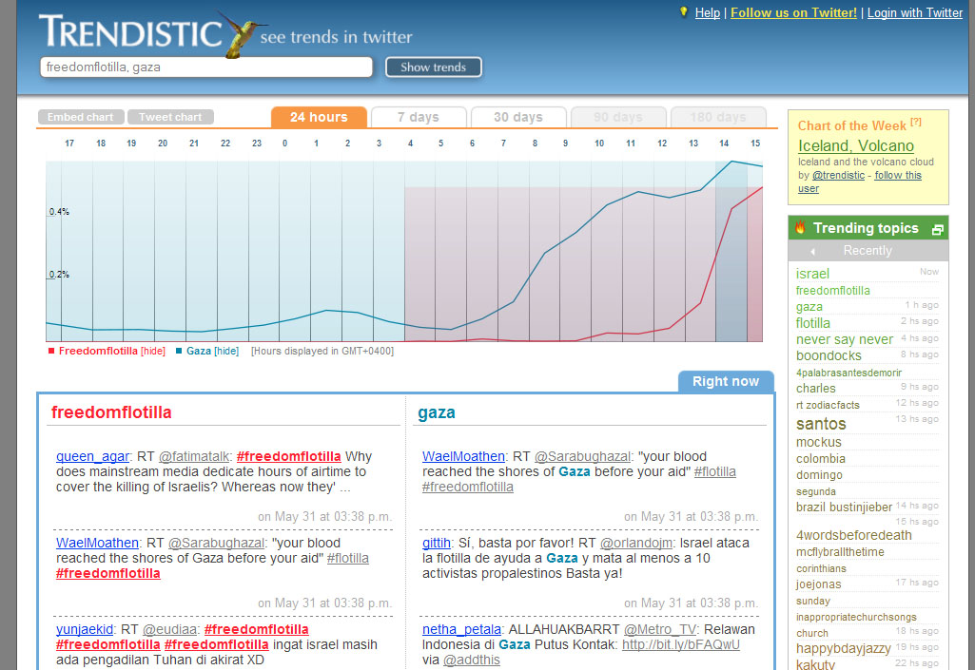Image resolution: width=975 pixels, height=670 pixels.
Task: Open the joejonas trending topic
Action: click(x=818, y=584)
